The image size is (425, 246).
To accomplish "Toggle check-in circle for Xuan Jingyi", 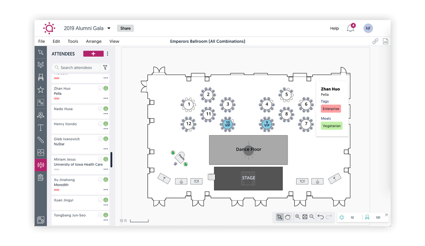I will (100, 200).
